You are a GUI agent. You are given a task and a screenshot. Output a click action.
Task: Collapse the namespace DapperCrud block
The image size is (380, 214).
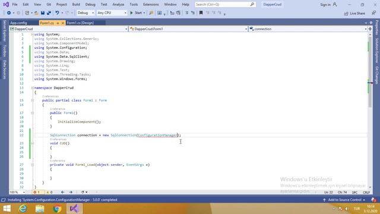point(32,88)
